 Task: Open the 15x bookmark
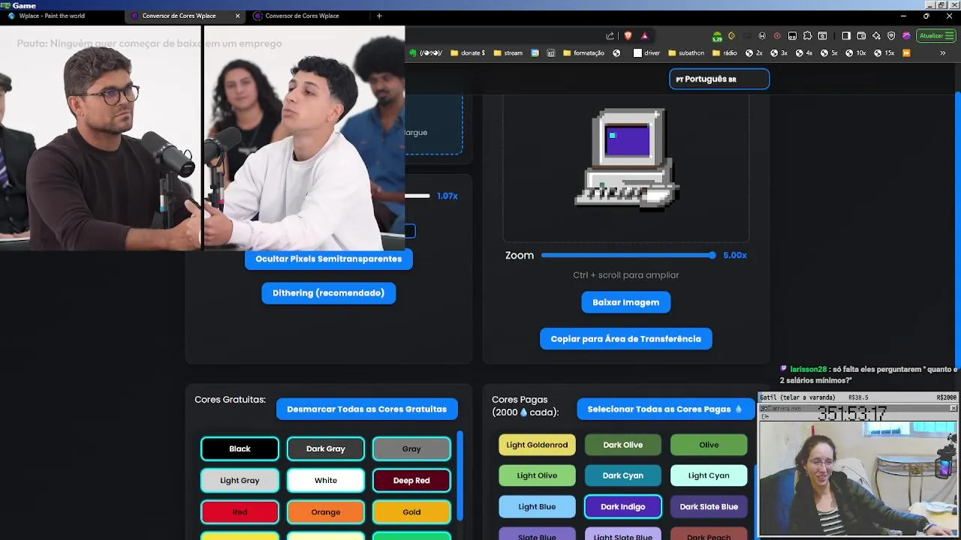tap(884, 53)
